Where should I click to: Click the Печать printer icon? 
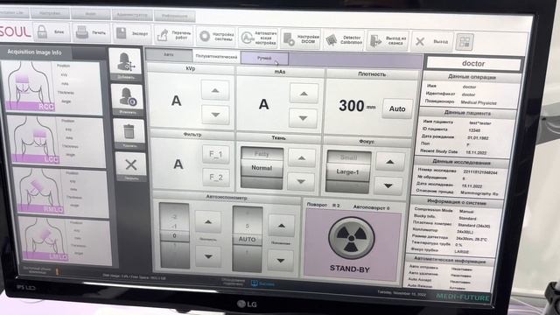point(82,33)
